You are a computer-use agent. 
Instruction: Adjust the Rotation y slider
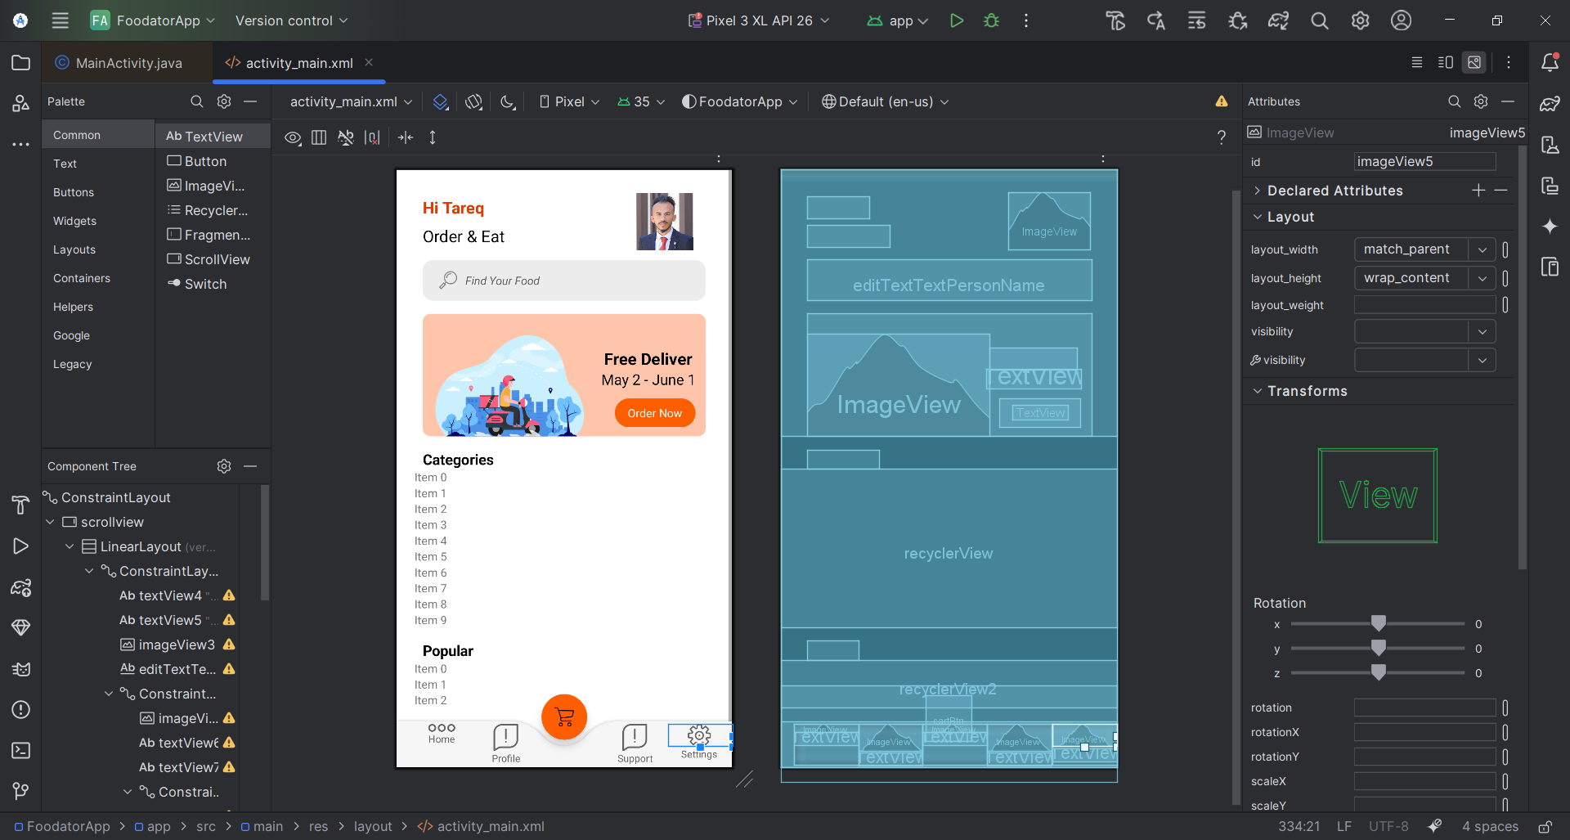click(1378, 649)
